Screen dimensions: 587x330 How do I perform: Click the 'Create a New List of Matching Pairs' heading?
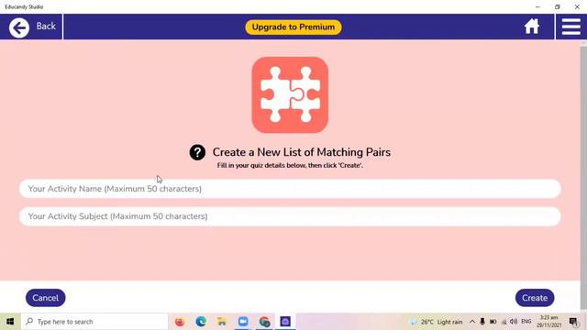click(302, 152)
